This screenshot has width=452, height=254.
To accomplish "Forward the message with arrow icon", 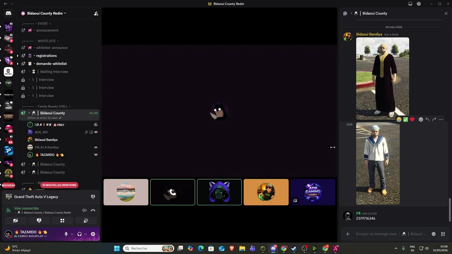I will (434, 120).
